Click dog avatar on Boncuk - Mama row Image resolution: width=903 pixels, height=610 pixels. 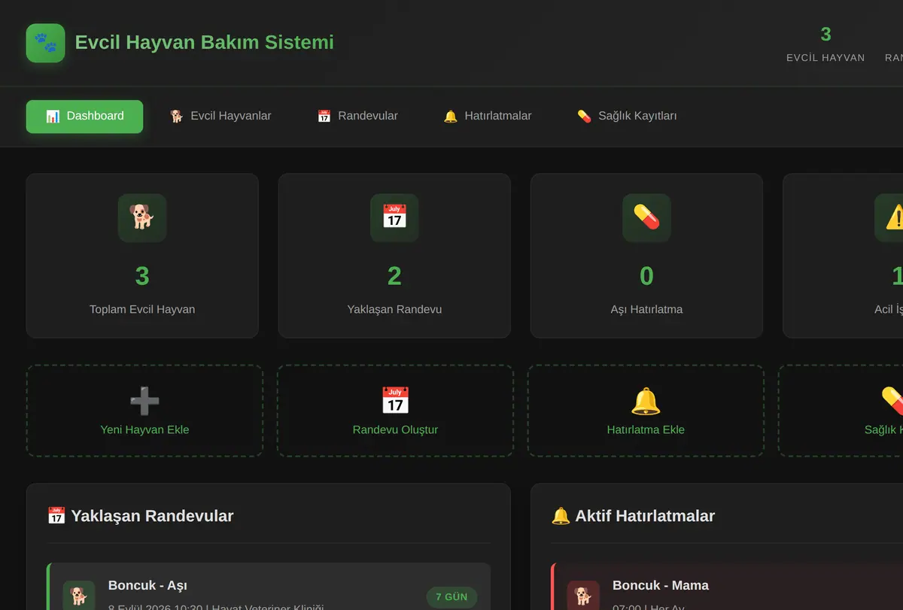(583, 596)
